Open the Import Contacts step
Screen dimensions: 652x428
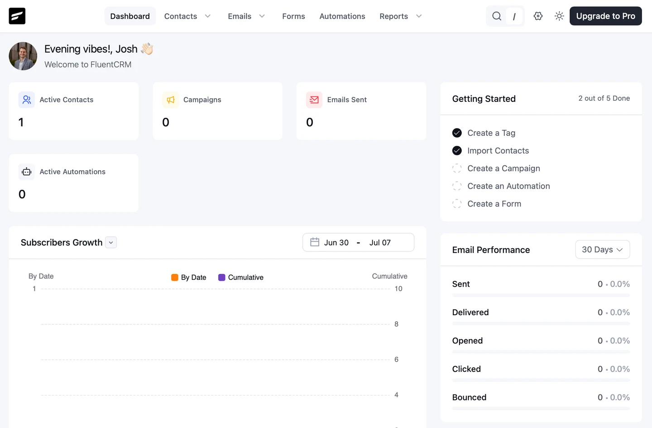[498, 150]
